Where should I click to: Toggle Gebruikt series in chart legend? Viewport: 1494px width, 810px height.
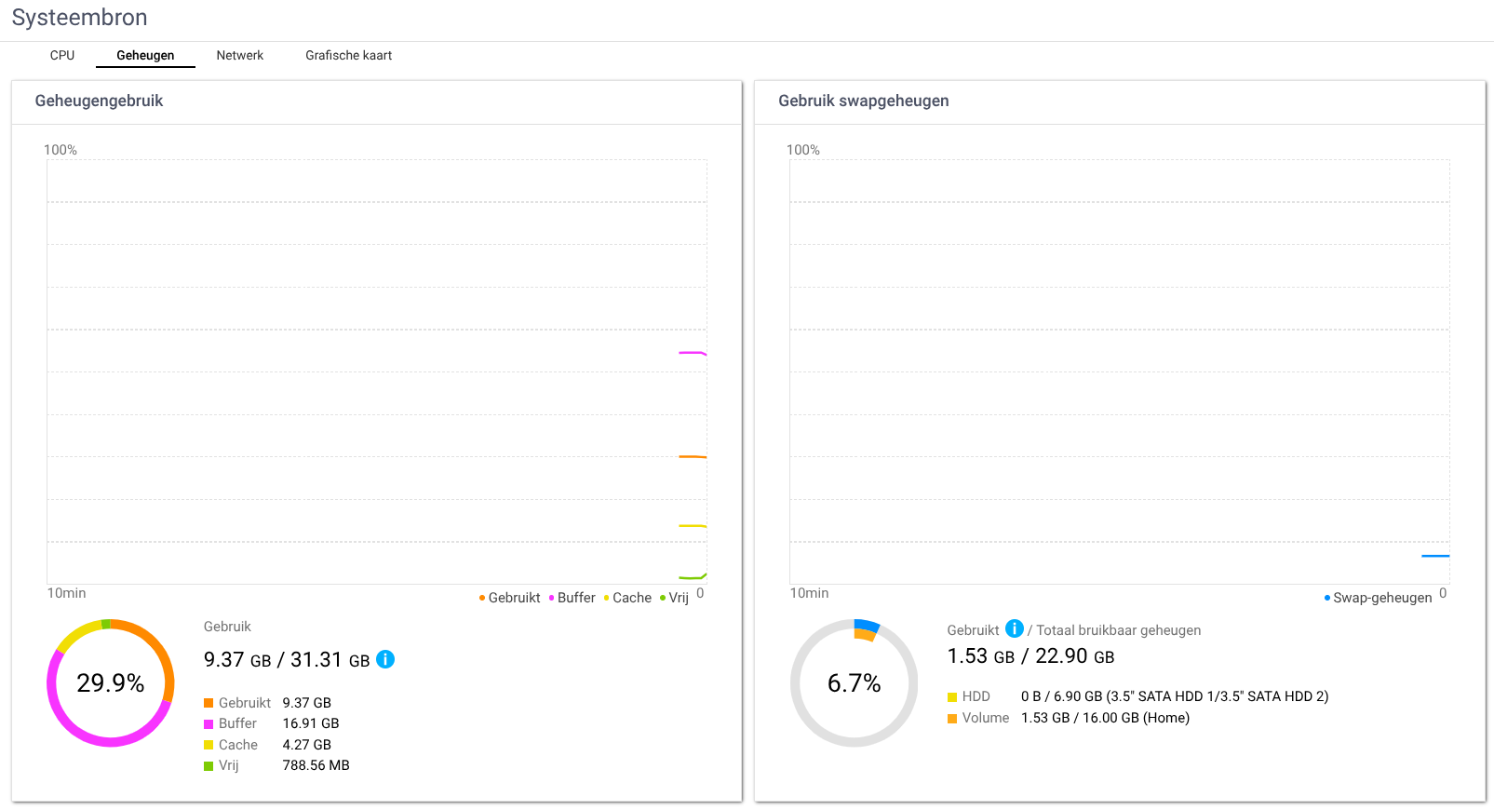[x=510, y=598]
